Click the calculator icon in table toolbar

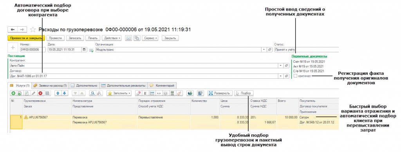coord(172,93)
